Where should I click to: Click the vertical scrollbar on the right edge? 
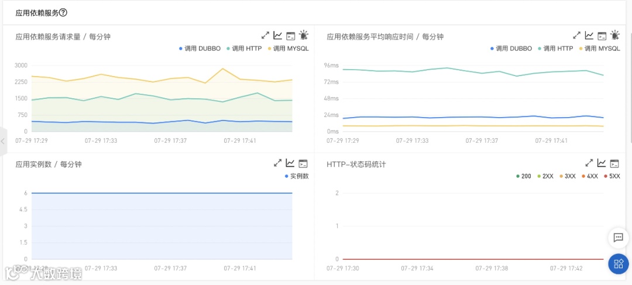tap(630, 70)
